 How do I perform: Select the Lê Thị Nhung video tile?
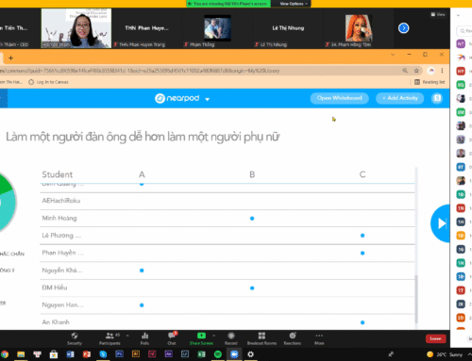tap(288, 28)
